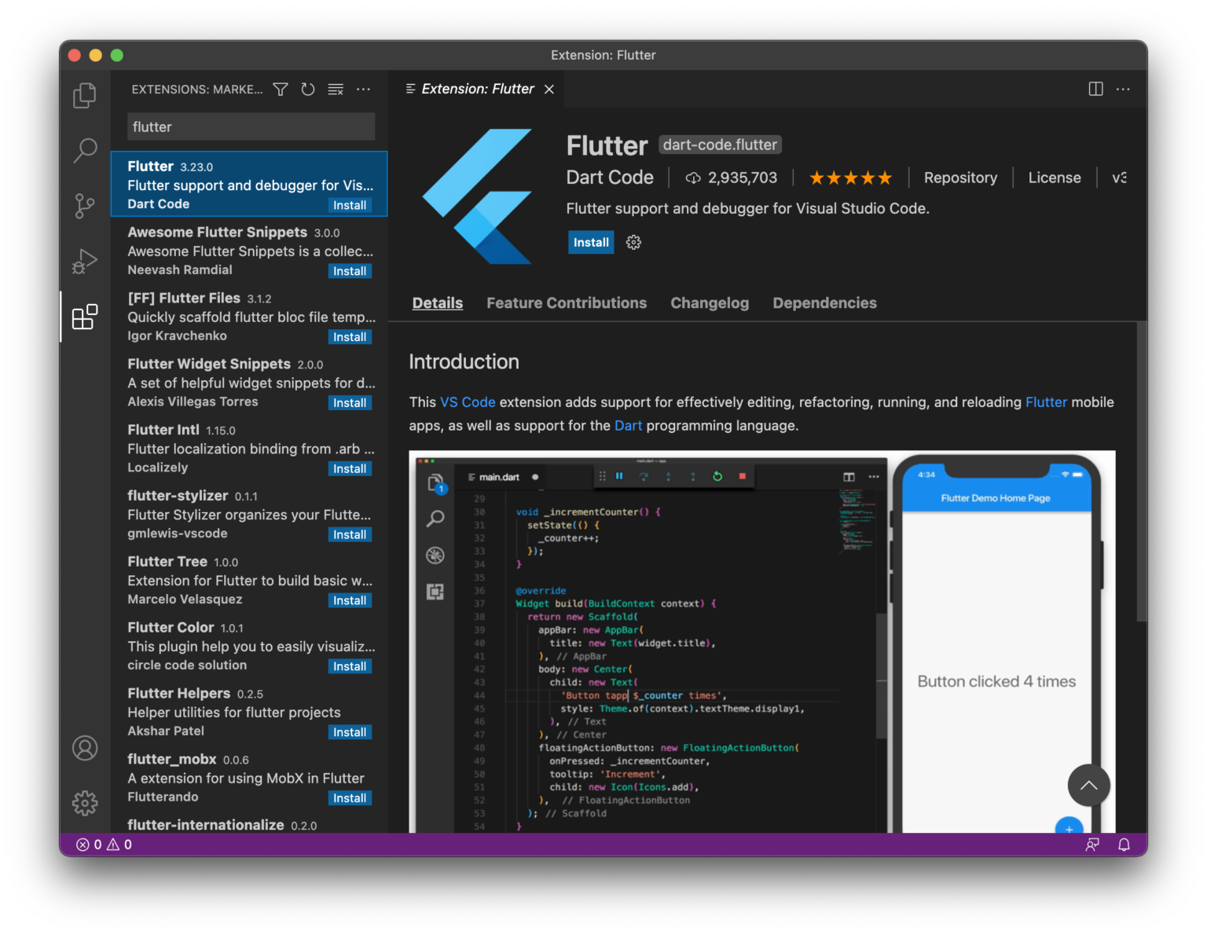Open the notifications bell in the status bar
1207x935 pixels.
point(1123,844)
